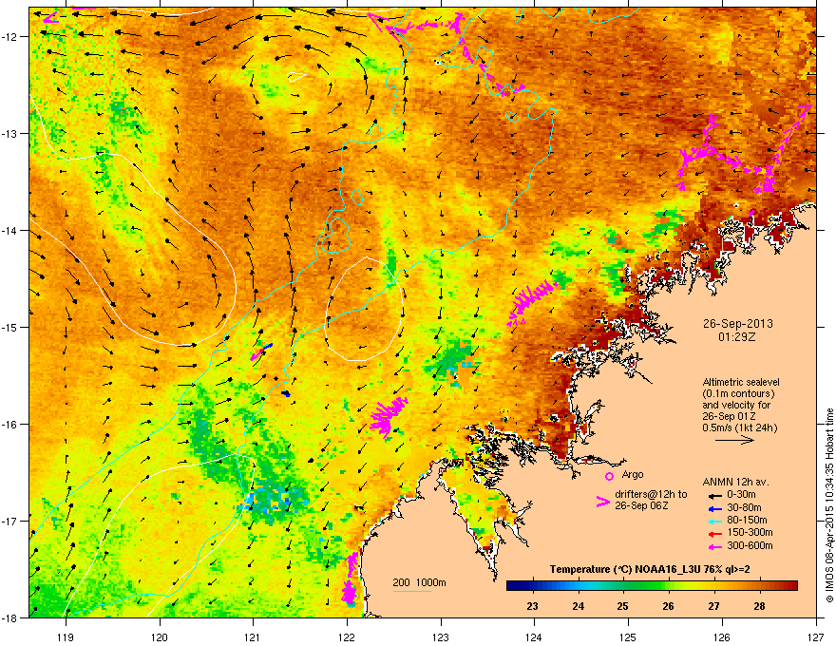Click the latitude axis label '-15'
Viewport: 836px width, 646px height.
pyautogui.click(x=9, y=327)
